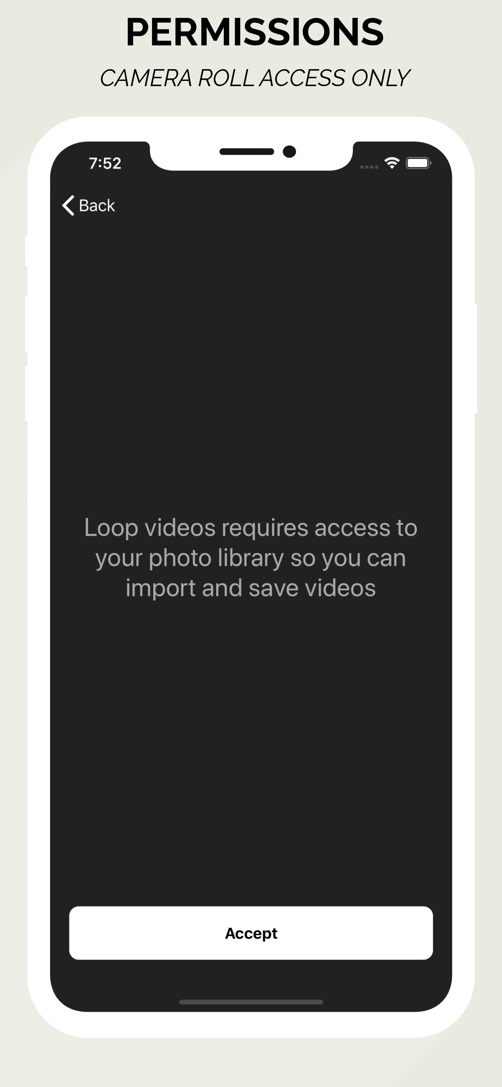502x1087 pixels.
Task: Tap the earpiece speaker bar in notch
Action: point(247,152)
